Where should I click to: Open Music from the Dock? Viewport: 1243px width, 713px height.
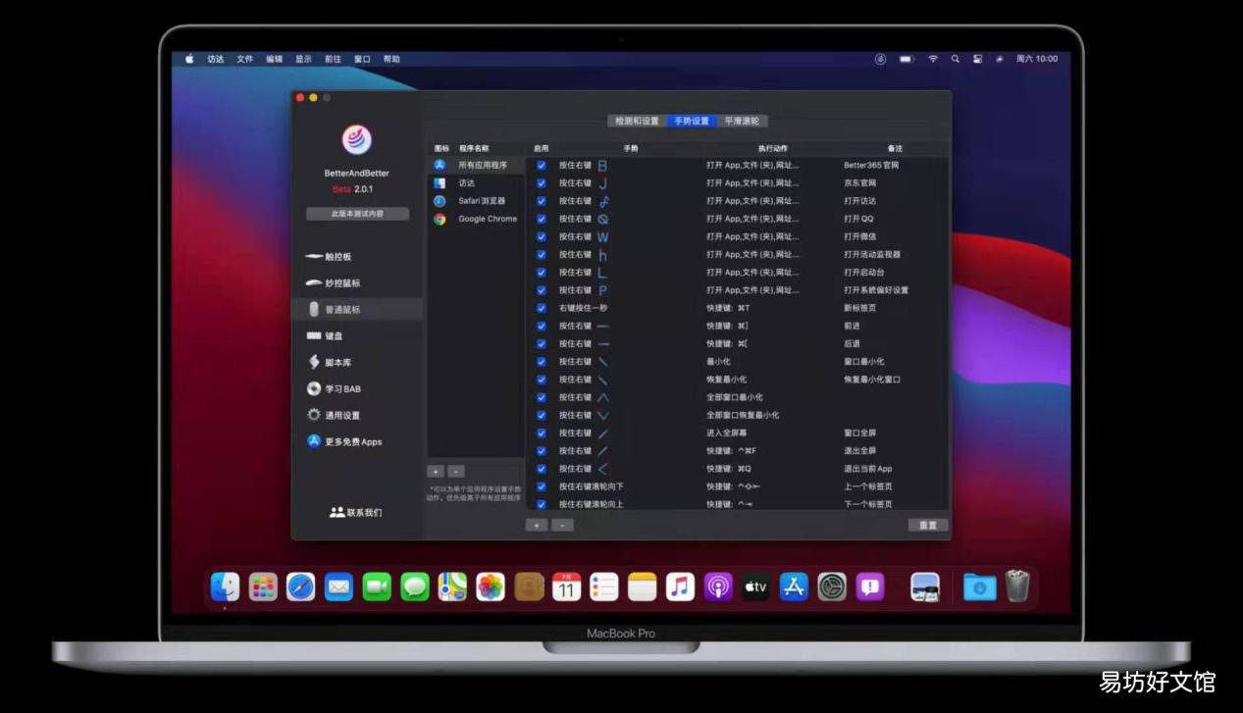point(680,586)
